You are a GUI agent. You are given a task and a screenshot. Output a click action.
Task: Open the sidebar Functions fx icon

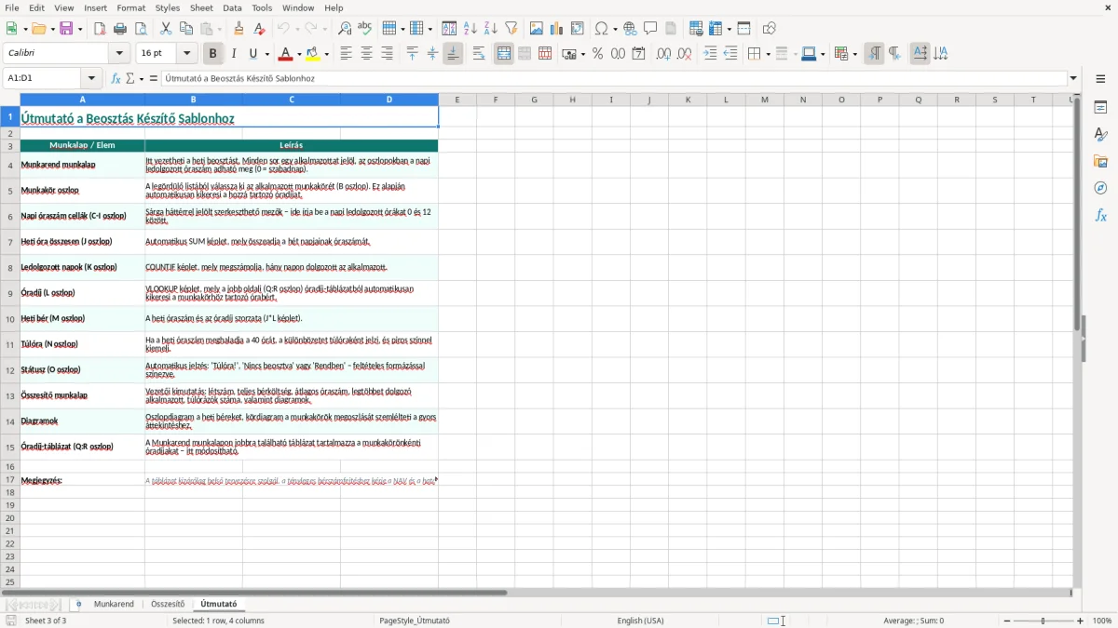(x=1100, y=215)
